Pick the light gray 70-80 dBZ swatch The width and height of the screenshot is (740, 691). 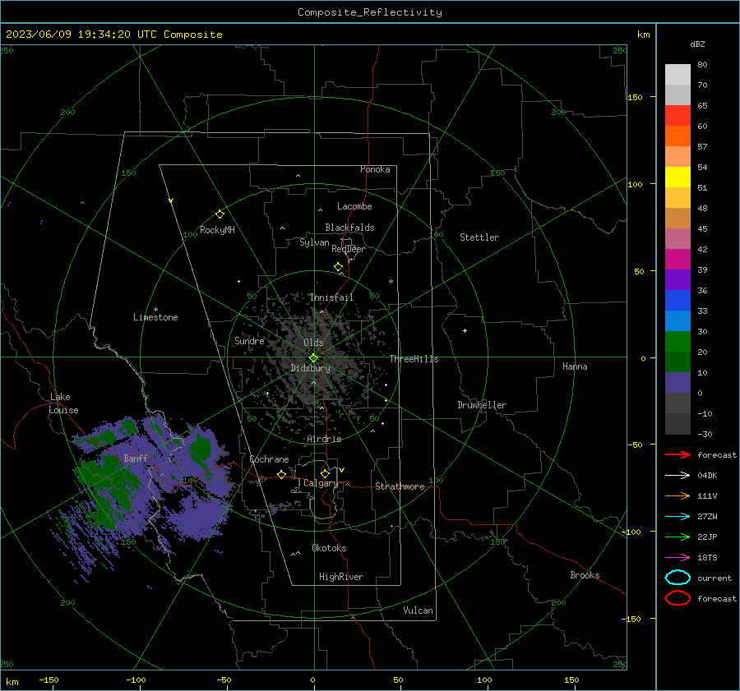pos(678,74)
